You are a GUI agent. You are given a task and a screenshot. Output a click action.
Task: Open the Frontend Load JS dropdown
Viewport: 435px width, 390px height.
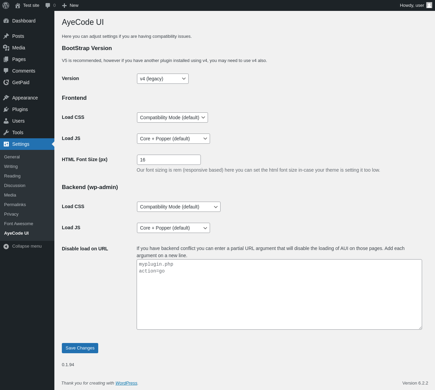(x=173, y=139)
